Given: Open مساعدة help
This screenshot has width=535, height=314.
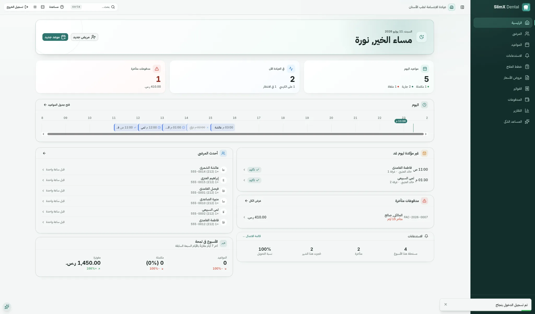Looking at the screenshot, I should coord(56,7).
